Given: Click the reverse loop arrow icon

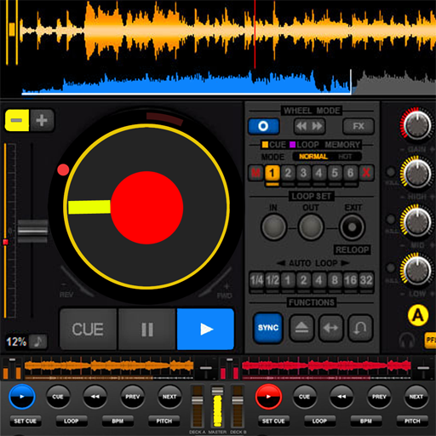Looking at the screenshot, I should pyautogui.click(x=360, y=328).
